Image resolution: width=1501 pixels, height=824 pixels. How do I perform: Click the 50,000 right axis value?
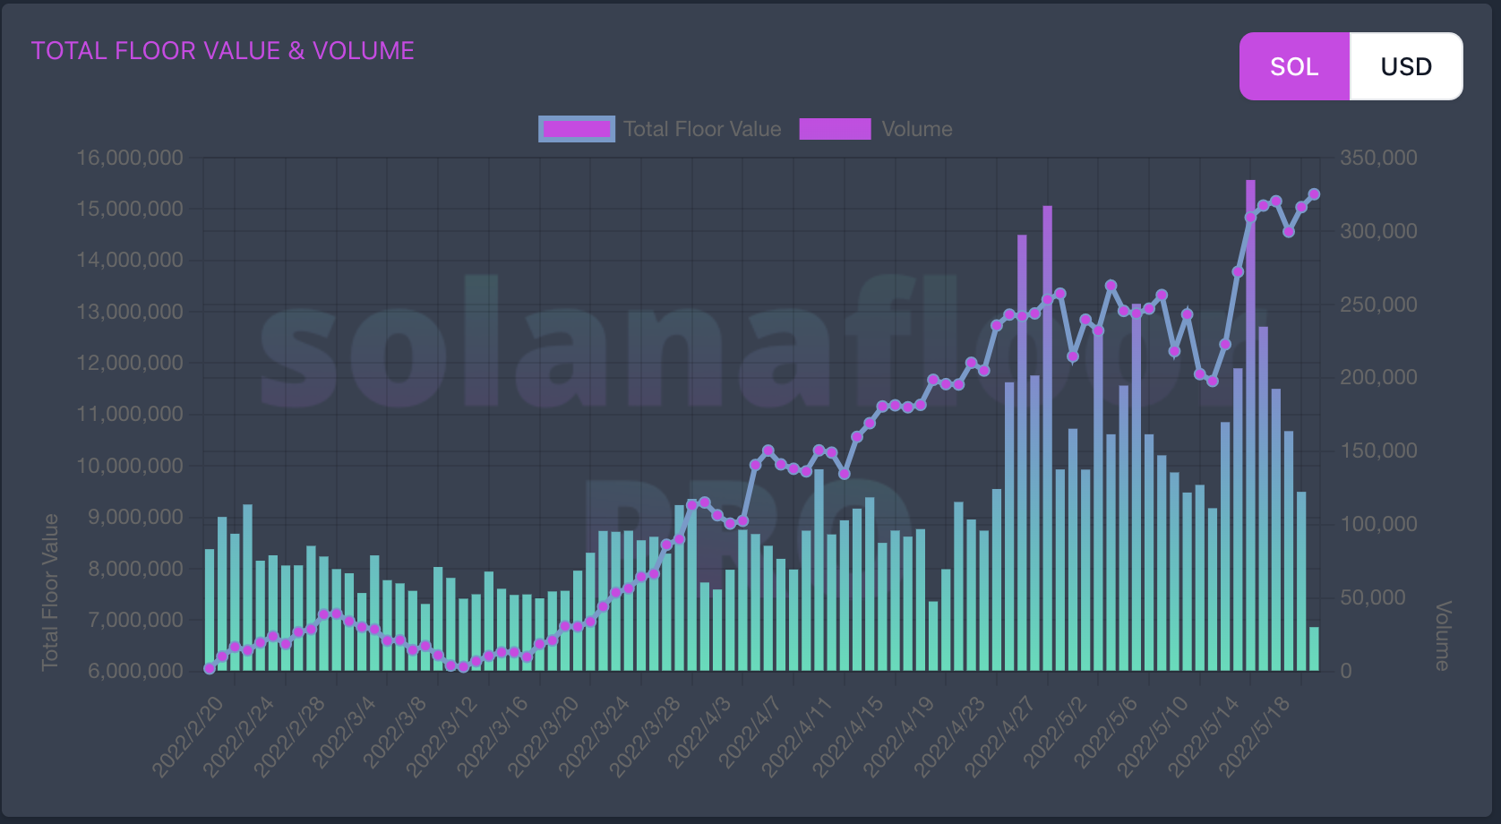(1373, 597)
